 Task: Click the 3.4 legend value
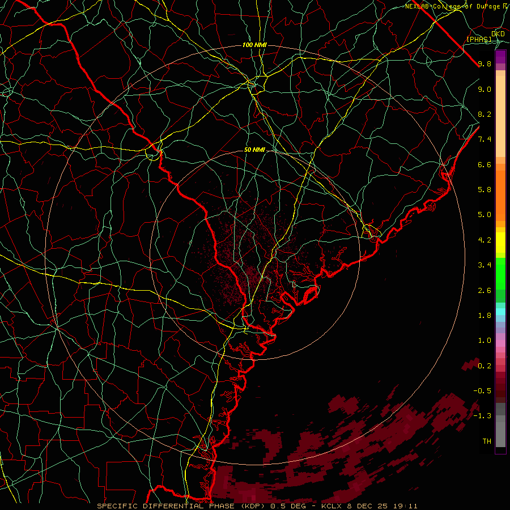pos(484,265)
